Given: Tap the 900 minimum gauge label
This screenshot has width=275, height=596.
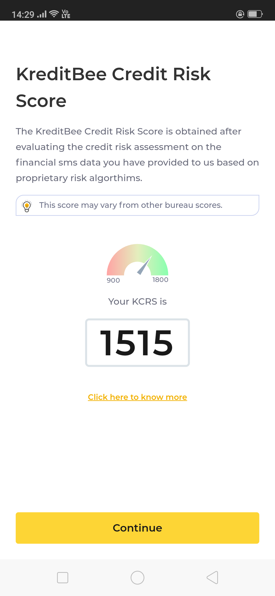Looking at the screenshot, I should (113, 280).
